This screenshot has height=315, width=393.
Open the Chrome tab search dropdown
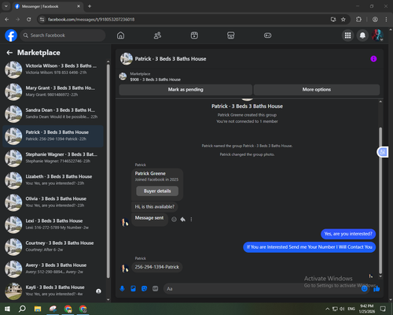point(6,6)
